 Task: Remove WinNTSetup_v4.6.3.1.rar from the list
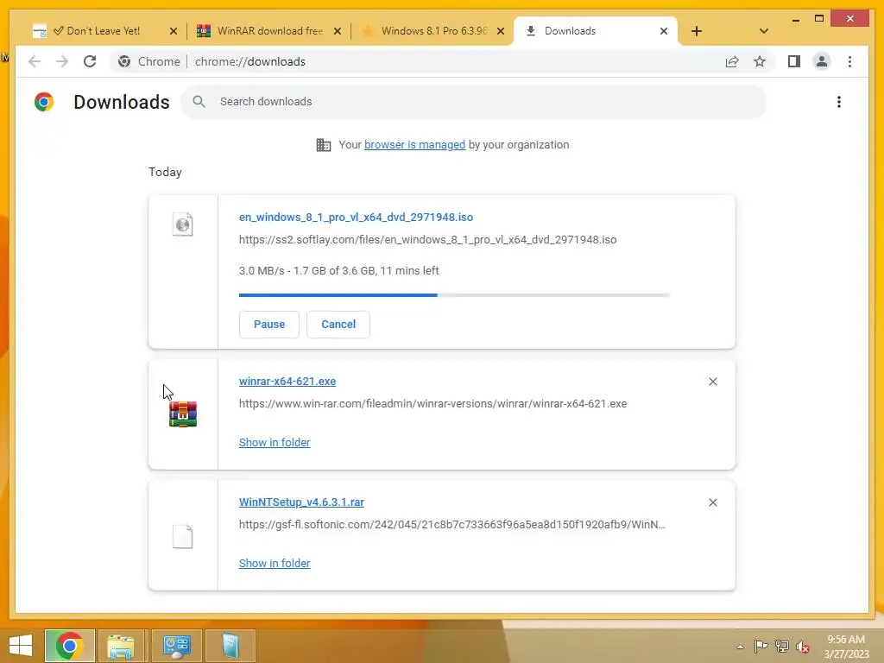click(x=712, y=502)
